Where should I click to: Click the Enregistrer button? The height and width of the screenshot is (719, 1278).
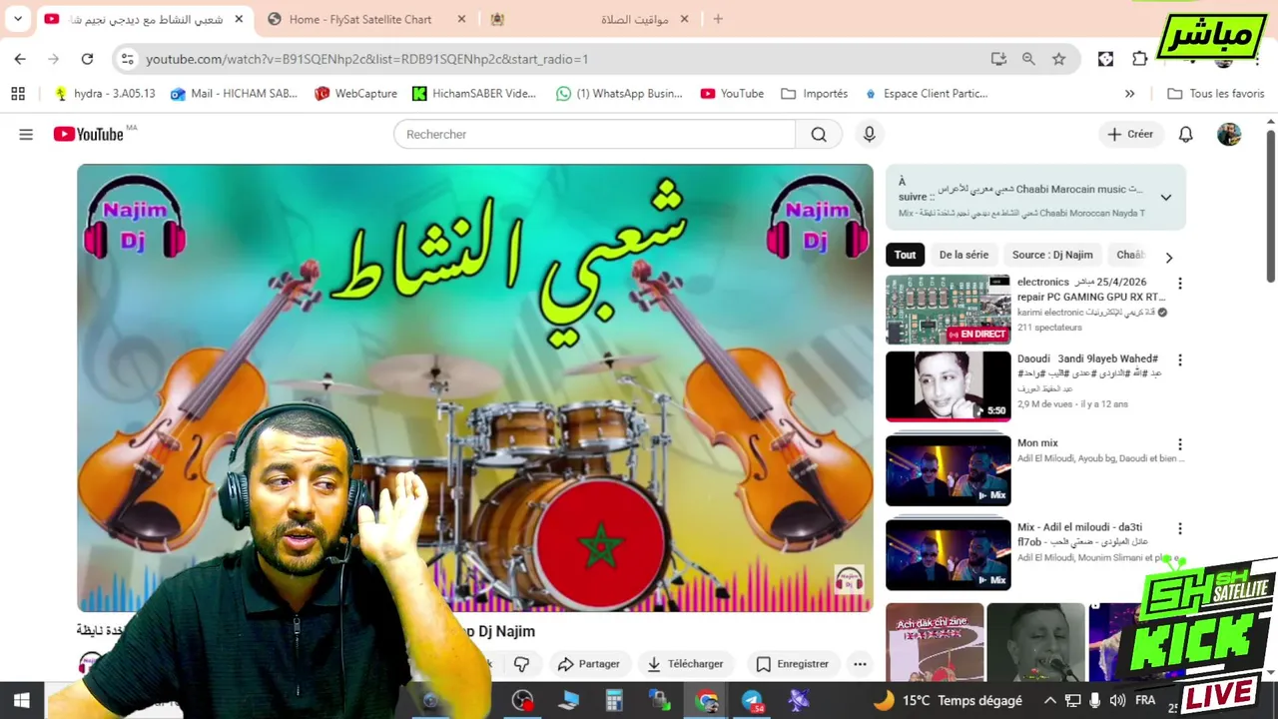point(793,664)
